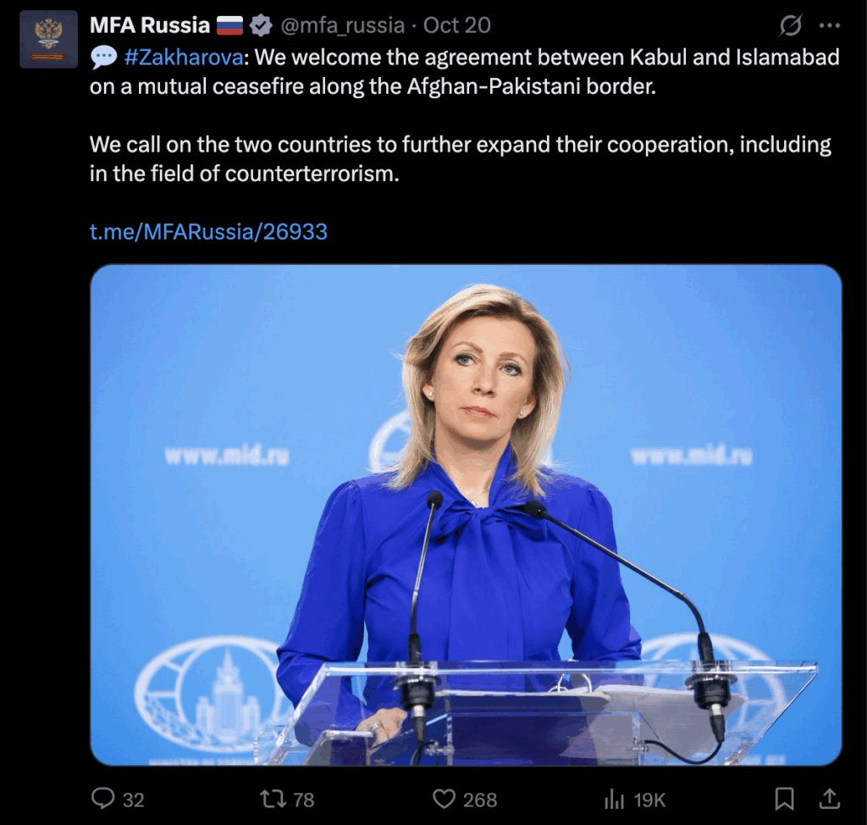Open the three-dot more options menu
Image resolution: width=867 pixels, height=825 pixels.
pyautogui.click(x=830, y=25)
